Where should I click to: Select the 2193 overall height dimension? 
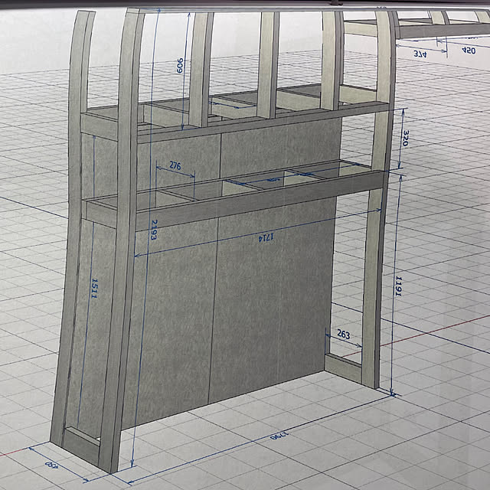153,230
